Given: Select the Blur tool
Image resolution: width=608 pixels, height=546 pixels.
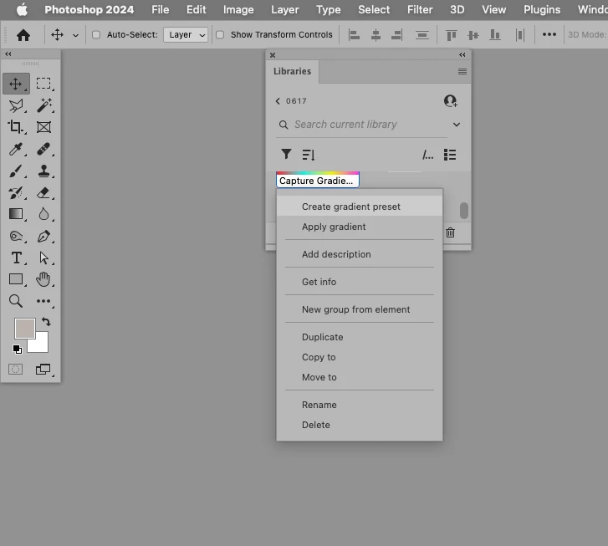Looking at the screenshot, I should pyautogui.click(x=43, y=214).
